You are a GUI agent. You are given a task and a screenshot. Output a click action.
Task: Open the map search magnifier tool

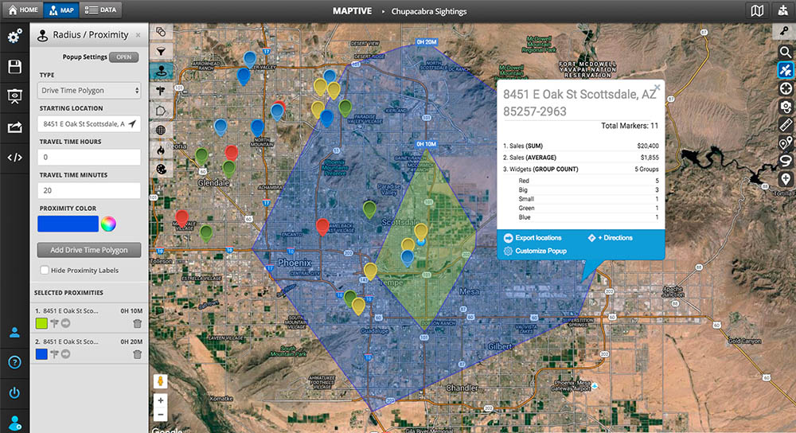point(785,51)
